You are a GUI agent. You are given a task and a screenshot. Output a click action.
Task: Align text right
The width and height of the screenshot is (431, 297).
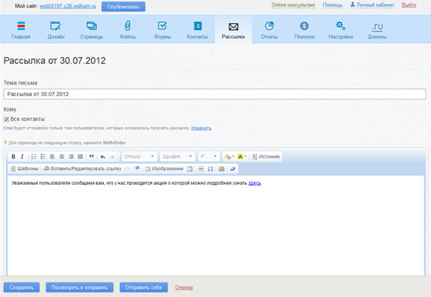[71, 157]
